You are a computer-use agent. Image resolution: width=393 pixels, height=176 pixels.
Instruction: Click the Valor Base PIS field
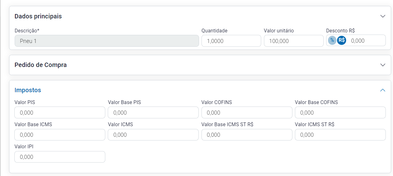click(153, 112)
